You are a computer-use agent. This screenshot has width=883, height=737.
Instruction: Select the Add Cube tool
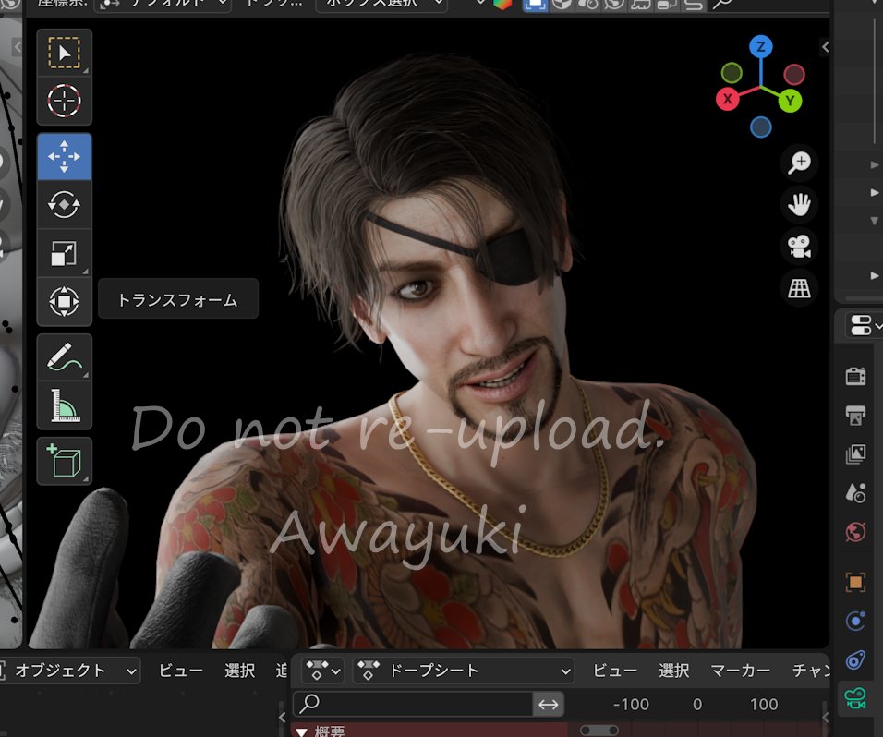(65, 461)
